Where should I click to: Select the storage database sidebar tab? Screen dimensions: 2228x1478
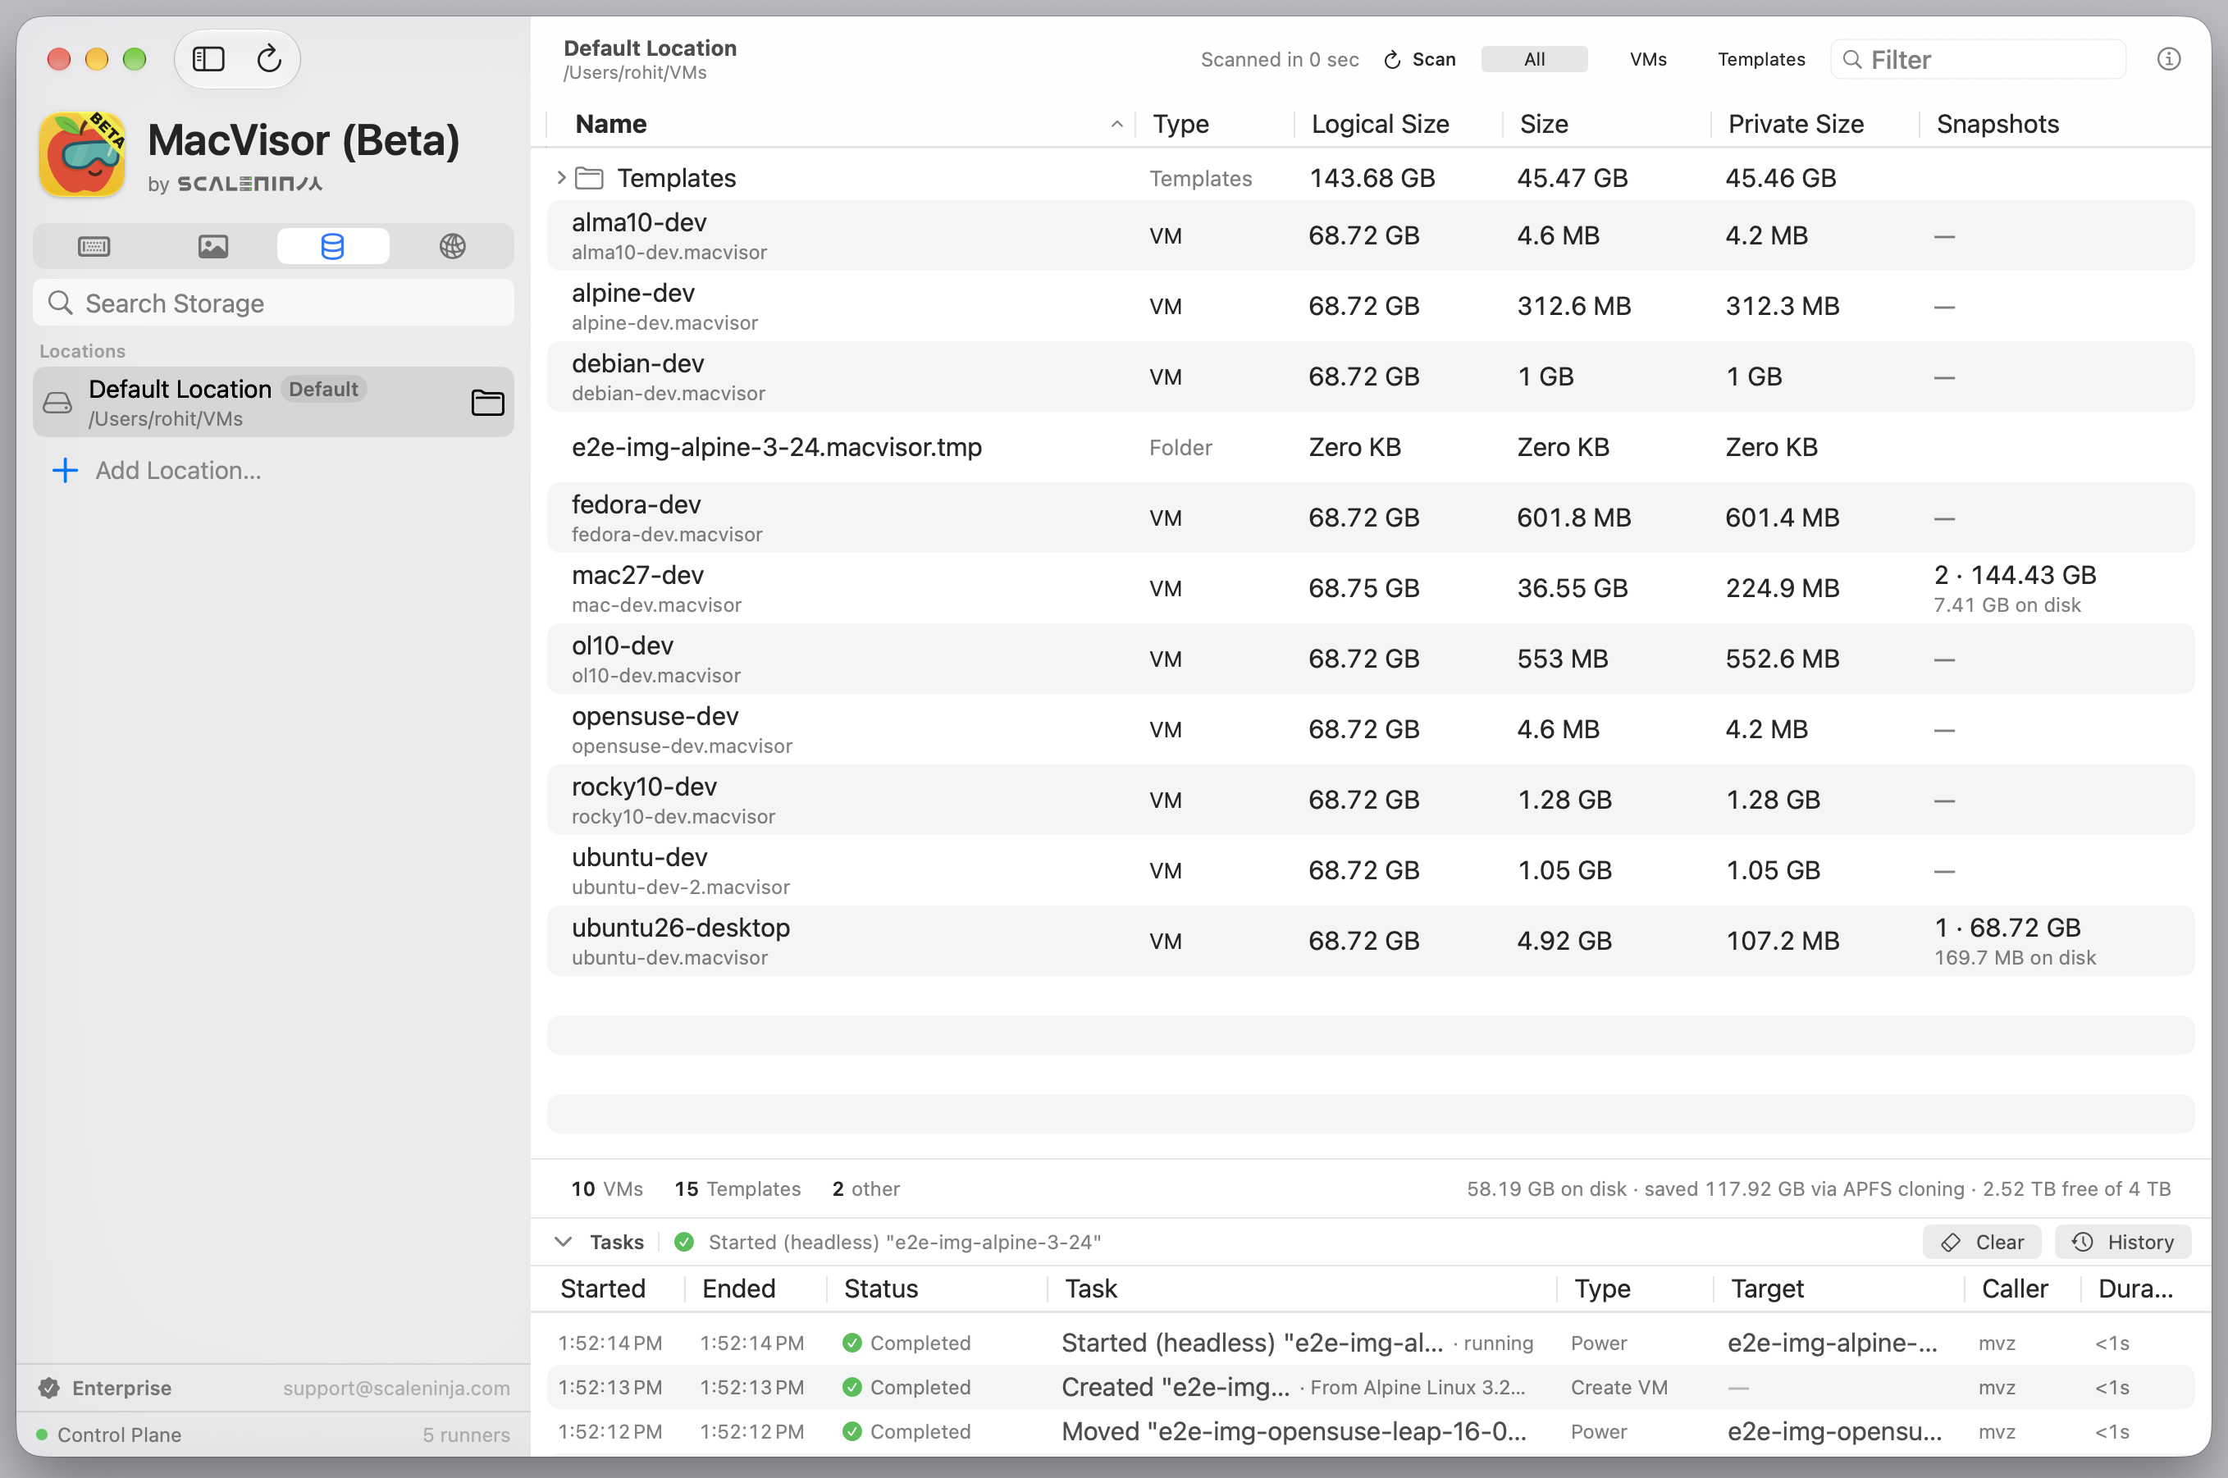click(333, 247)
